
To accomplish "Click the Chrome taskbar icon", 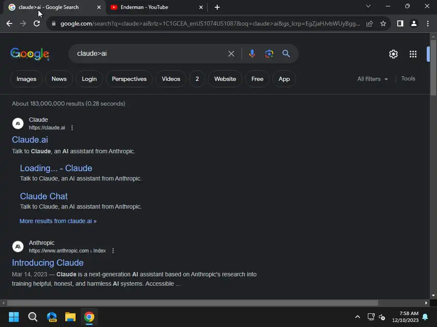I will tap(89, 317).
